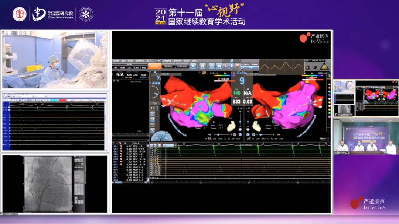399x224 pixels.
Task: Click the clock icon in toolbar
Action: click(x=203, y=66)
